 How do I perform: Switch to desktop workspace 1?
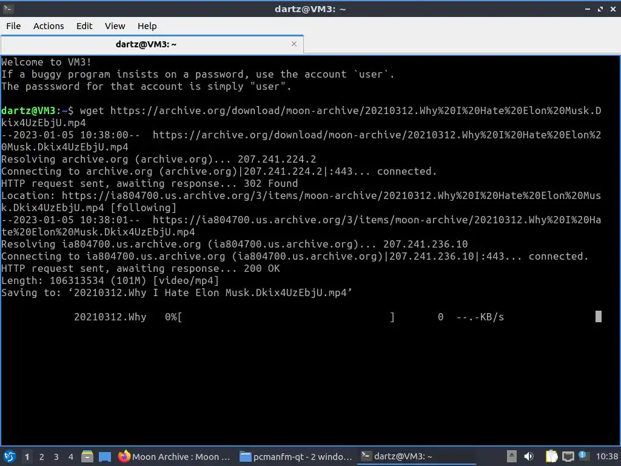coord(27,457)
